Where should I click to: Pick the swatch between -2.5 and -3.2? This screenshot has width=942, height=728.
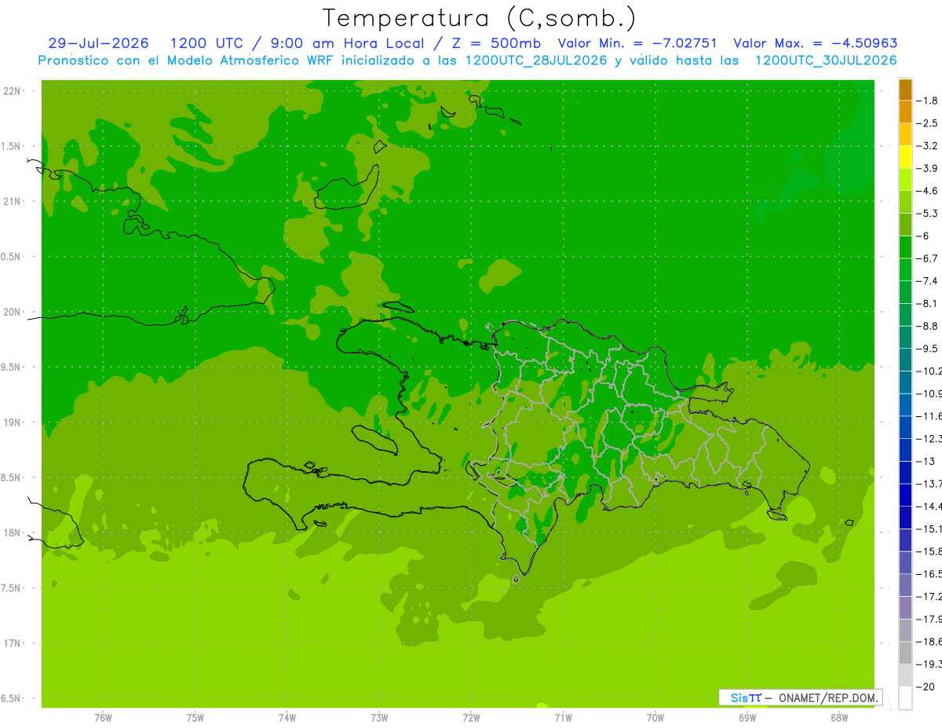click(x=905, y=134)
